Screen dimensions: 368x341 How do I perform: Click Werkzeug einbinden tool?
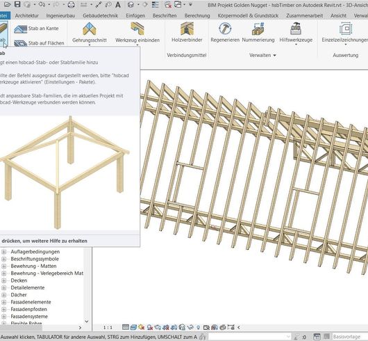[137, 33]
